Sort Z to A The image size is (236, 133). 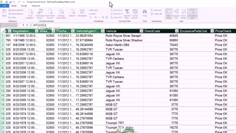(117, 14)
